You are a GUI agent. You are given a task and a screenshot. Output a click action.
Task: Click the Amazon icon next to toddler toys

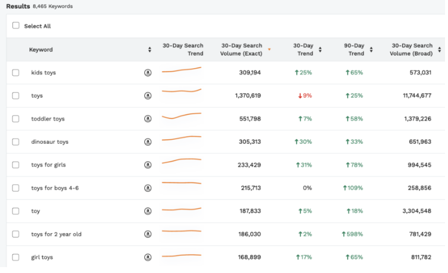click(x=148, y=119)
